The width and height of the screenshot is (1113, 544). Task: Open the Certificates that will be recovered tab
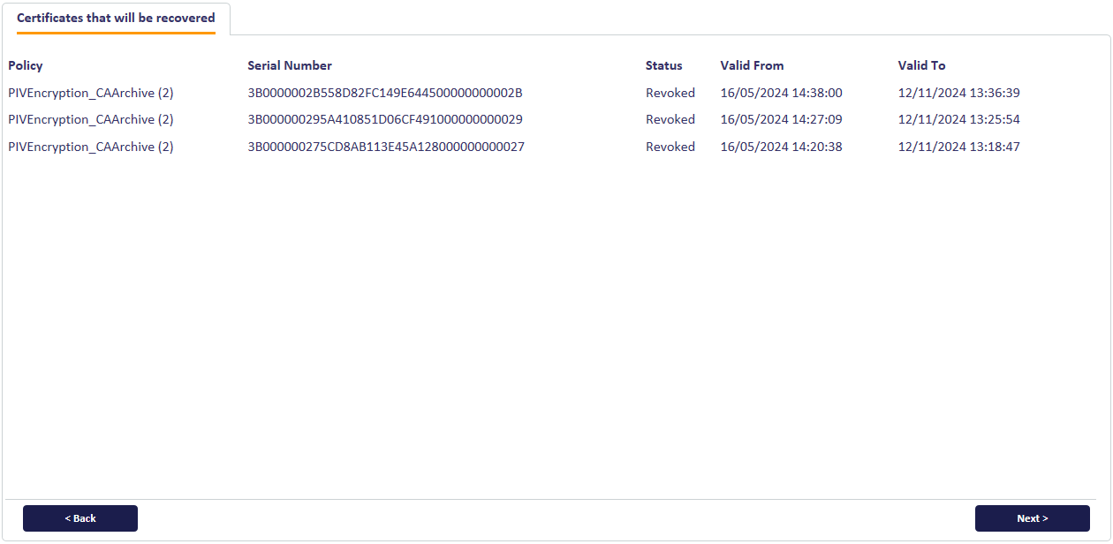116,18
